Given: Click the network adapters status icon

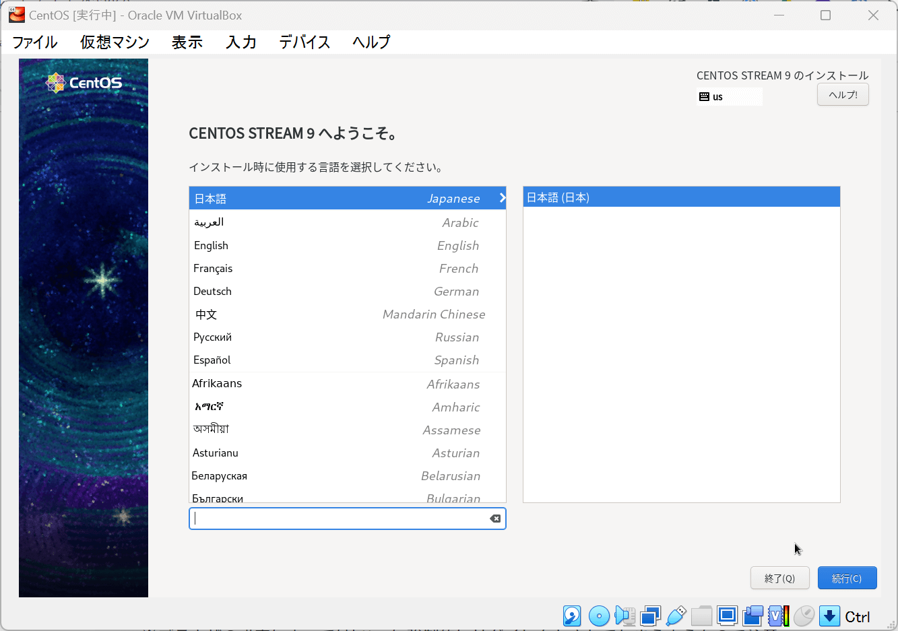Looking at the screenshot, I should [649, 616].
